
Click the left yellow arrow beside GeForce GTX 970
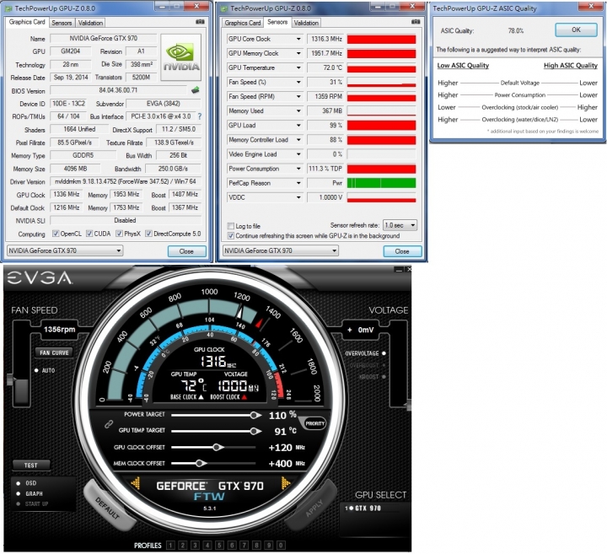click(136, 483)
